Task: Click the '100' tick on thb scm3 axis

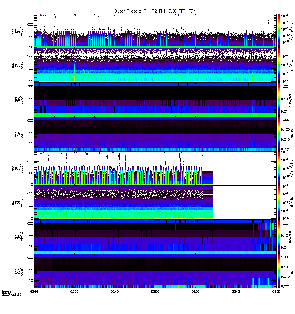Action: [30, 69]
